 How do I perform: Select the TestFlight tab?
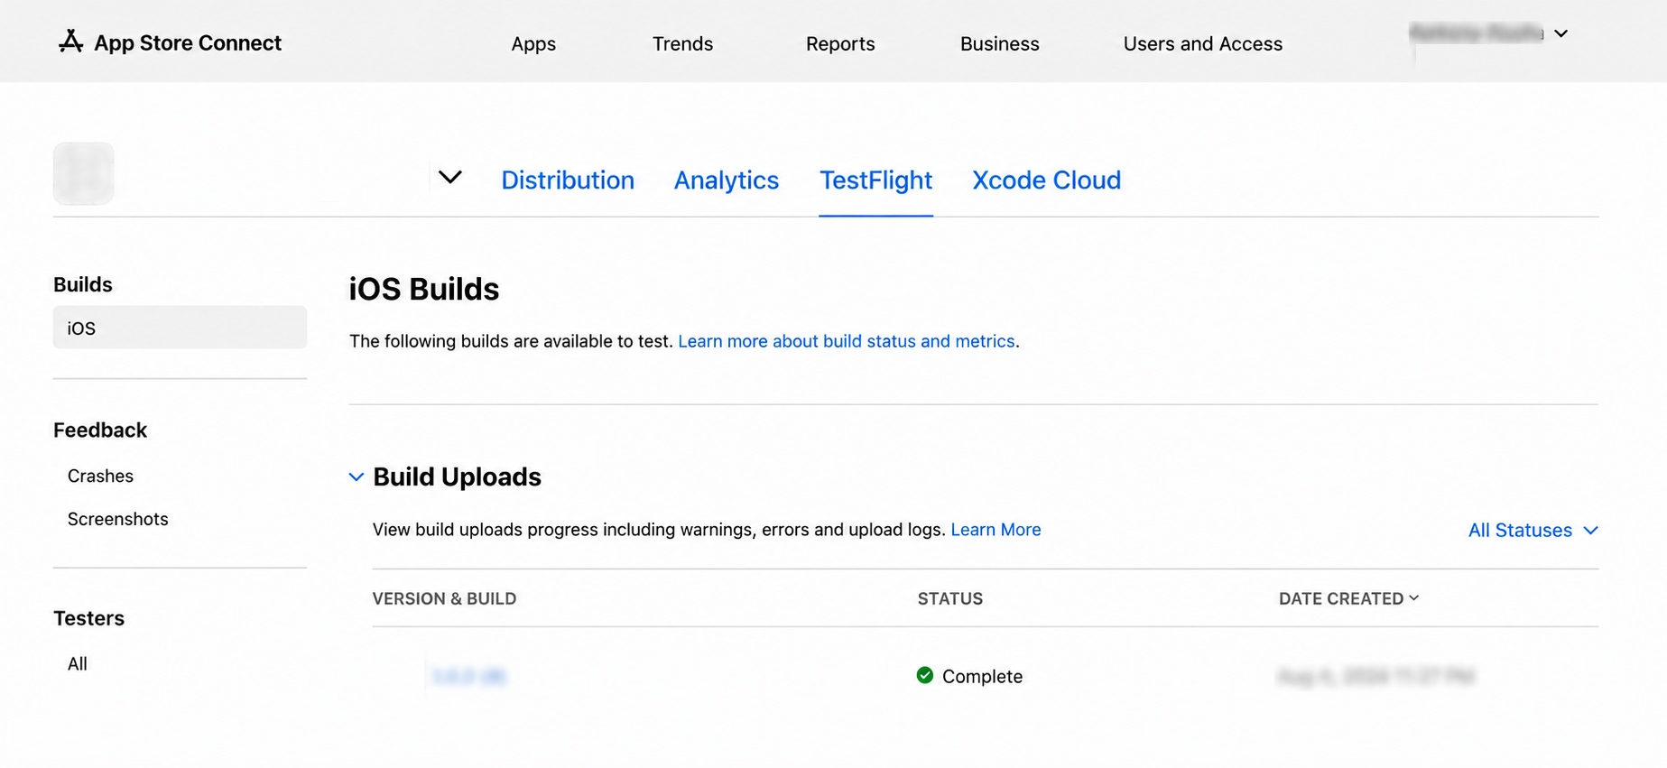pos(875,180)
